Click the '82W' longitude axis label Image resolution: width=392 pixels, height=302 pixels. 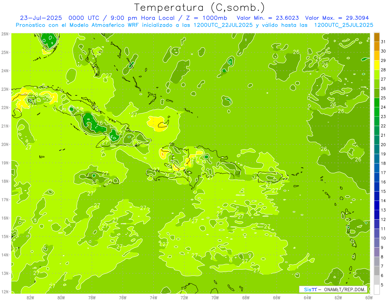[x=30, y=297]
